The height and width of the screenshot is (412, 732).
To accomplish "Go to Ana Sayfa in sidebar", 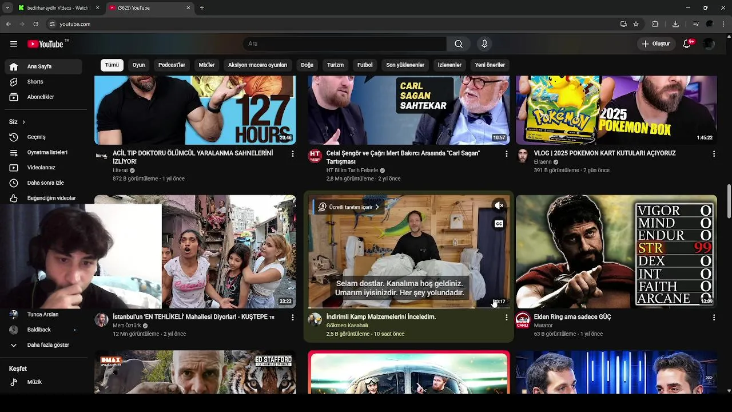I will click(x=43, y=66).
